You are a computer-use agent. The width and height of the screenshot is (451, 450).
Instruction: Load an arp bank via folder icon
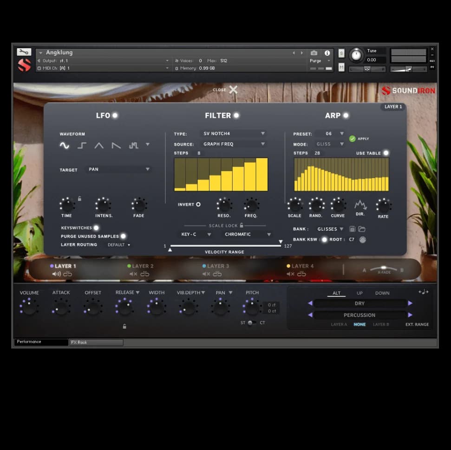click(361, 229)
